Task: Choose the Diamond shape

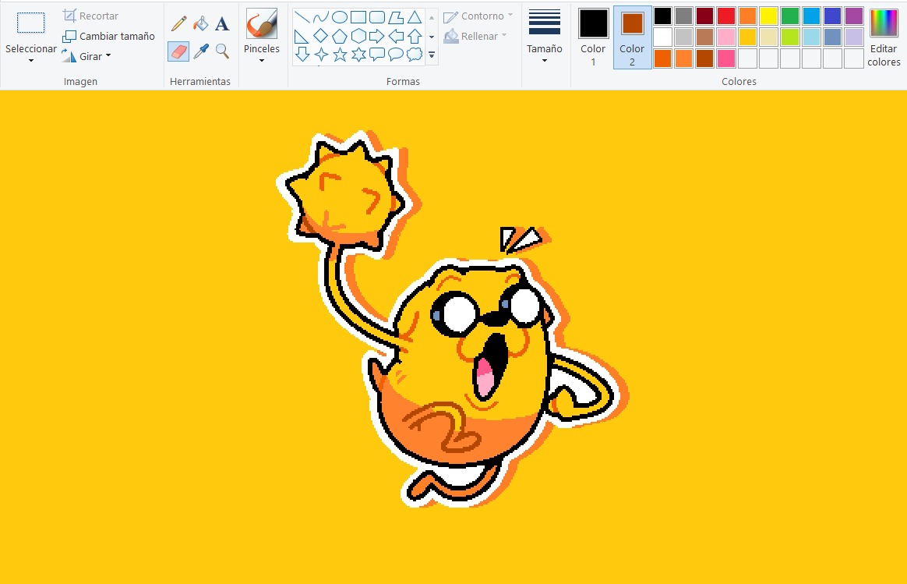Action: click(x=320, y=36)
